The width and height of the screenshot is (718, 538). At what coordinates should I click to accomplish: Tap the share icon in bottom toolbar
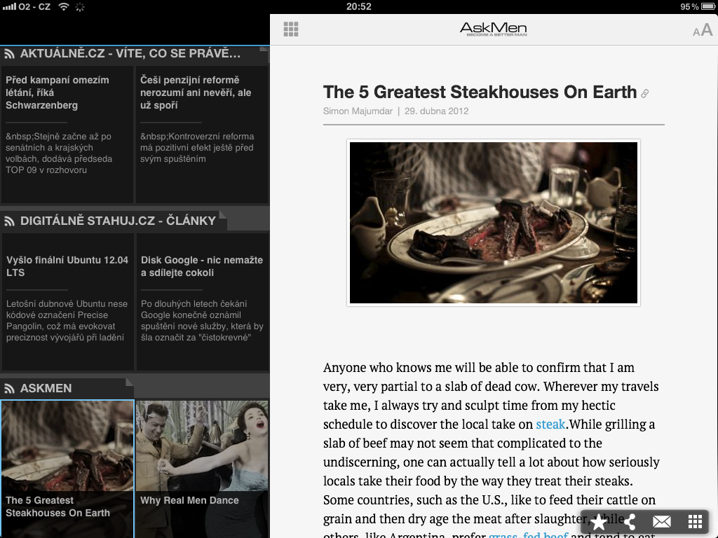pyautogui.click(x=630, y=521)
